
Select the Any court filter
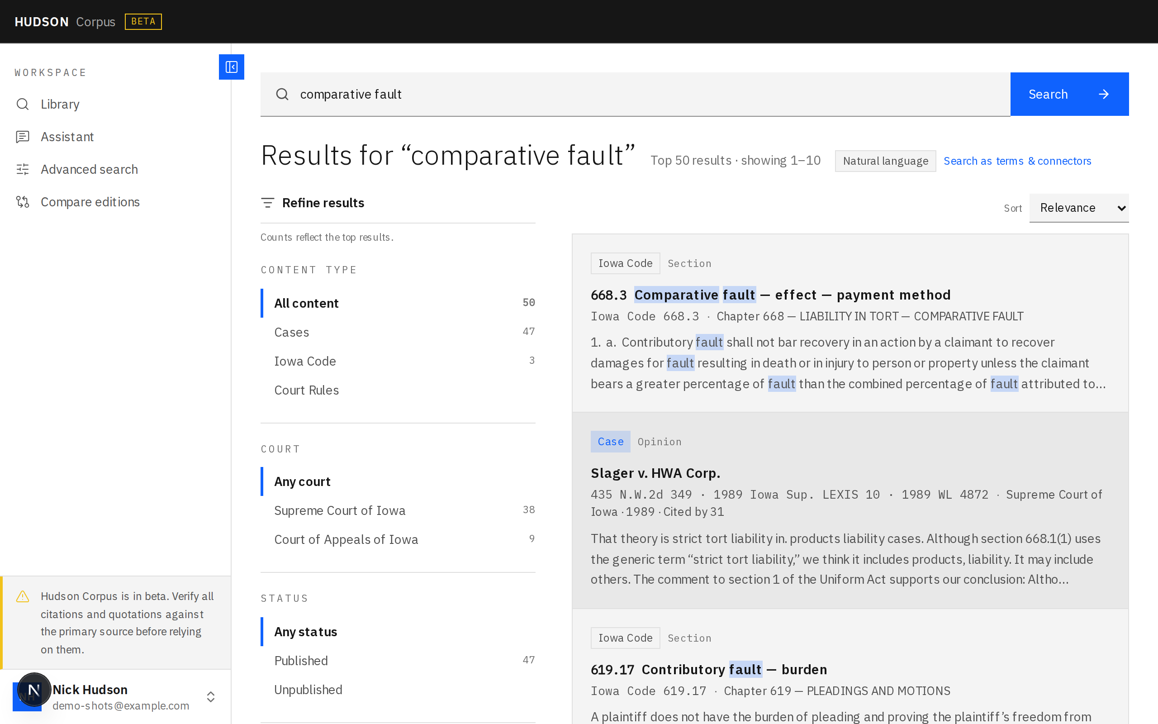(398, 481)
